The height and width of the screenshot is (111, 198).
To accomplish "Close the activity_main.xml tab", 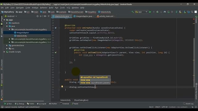I will pos(115,16).
